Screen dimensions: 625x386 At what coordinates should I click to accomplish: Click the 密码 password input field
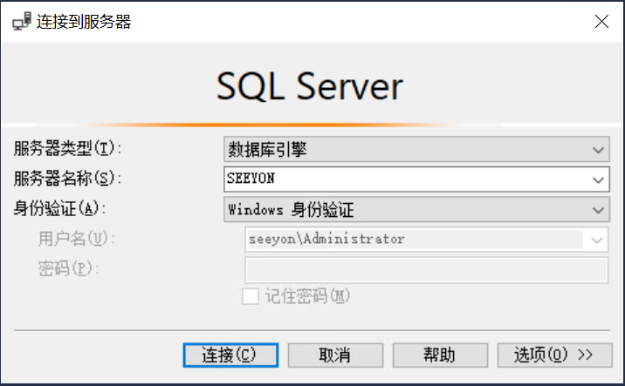[426, 268]
